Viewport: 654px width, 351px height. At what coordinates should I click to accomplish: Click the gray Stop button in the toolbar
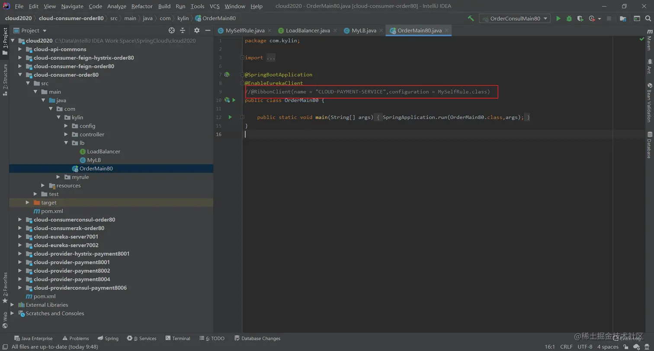609,19
